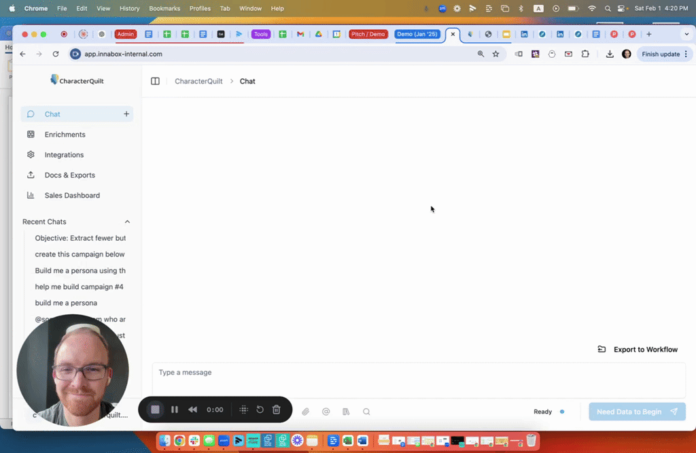Click the webcam video bubble
Viewport: 696px width, 453px height.
(73, 371)
